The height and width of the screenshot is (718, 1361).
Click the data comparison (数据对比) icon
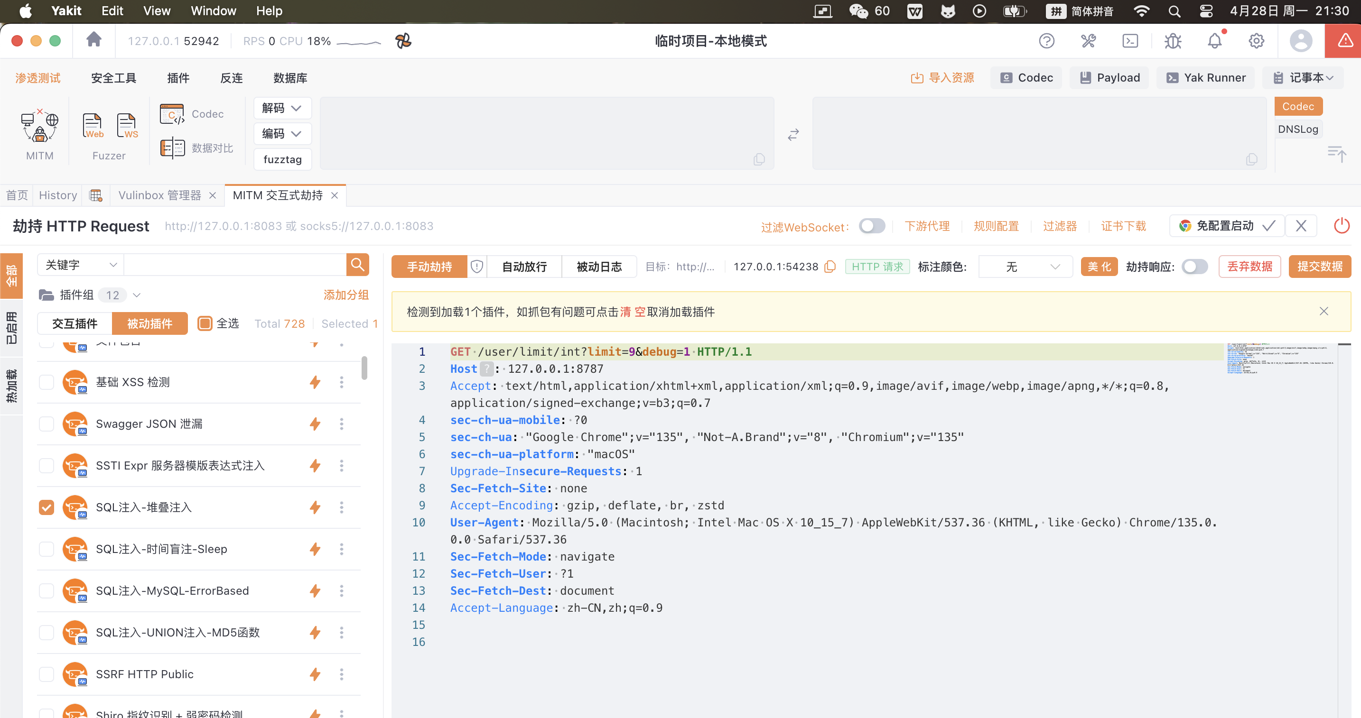coord(172,148)
